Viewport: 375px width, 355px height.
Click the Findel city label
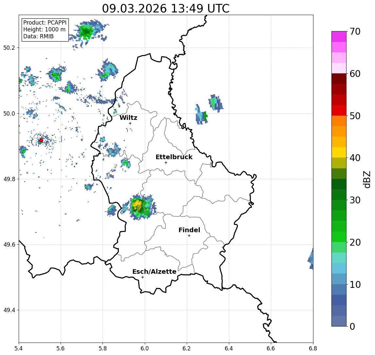189,230
